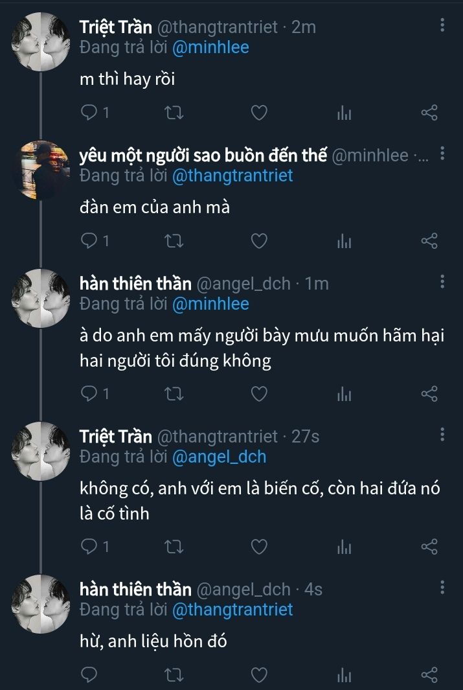Share the "đàn em của anh mà" tweet
The height and width of the screenshot is (690, 463).
(x=429, y=242)
